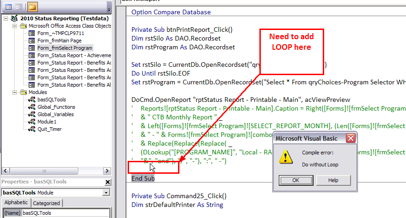Click the form icon beside Form_frmSelect Program

click(31, 48)
